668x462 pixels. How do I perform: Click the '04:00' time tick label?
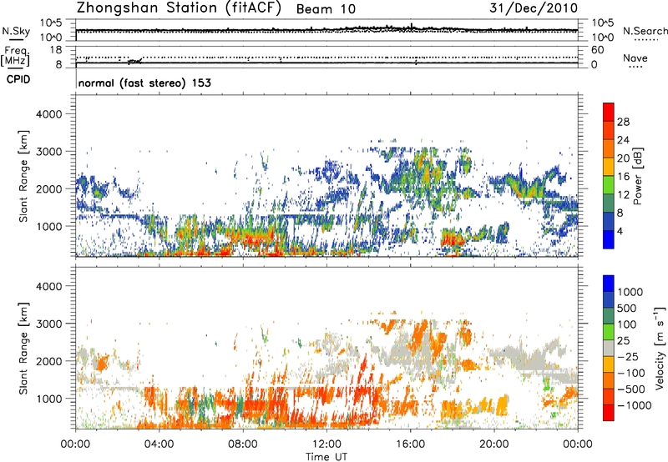(159, 444)
